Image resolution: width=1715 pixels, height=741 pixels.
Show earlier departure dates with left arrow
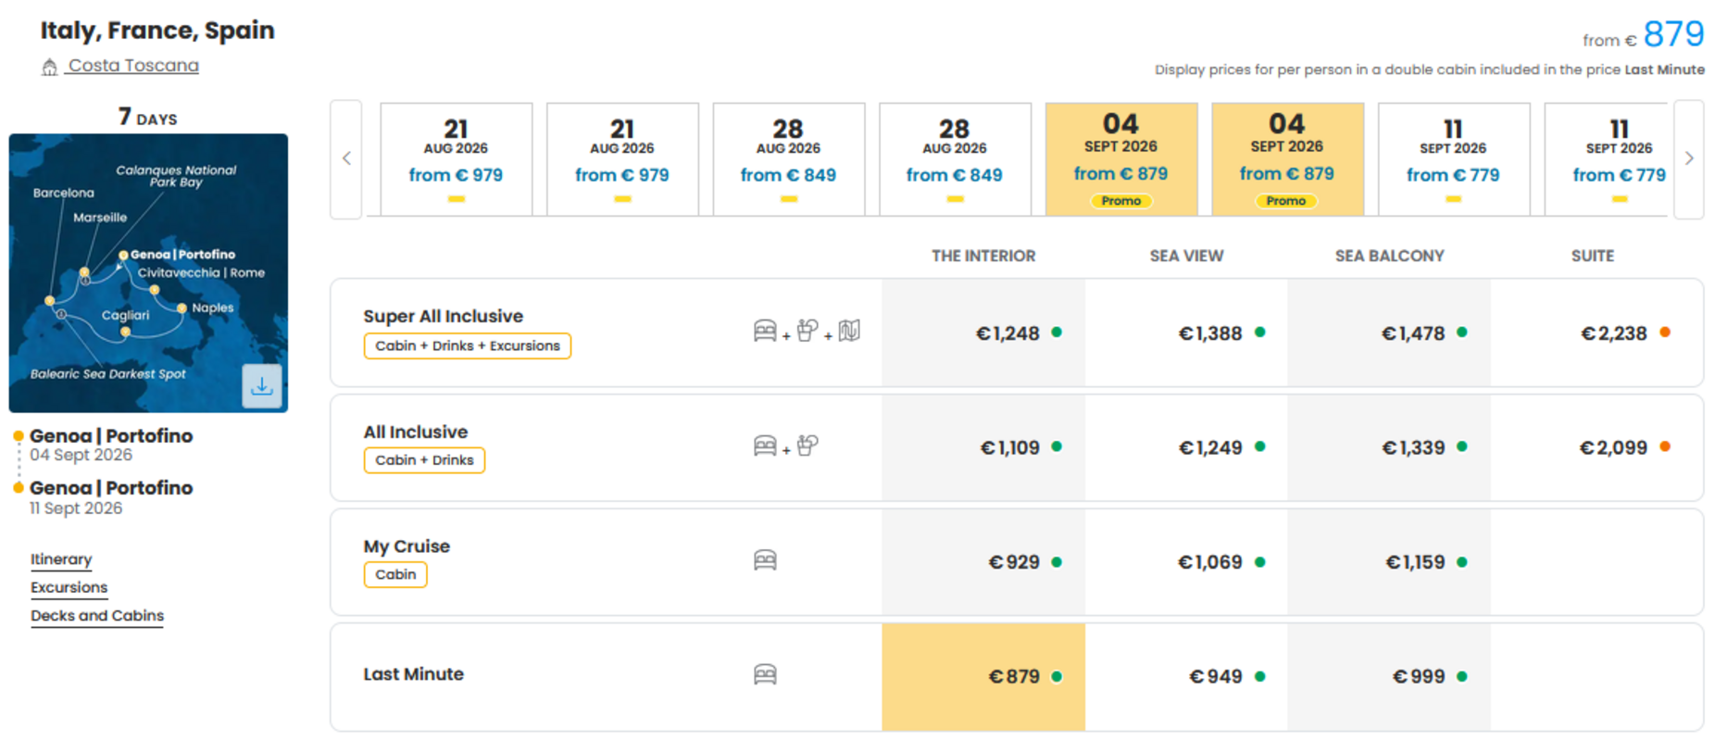coord(346,158)
